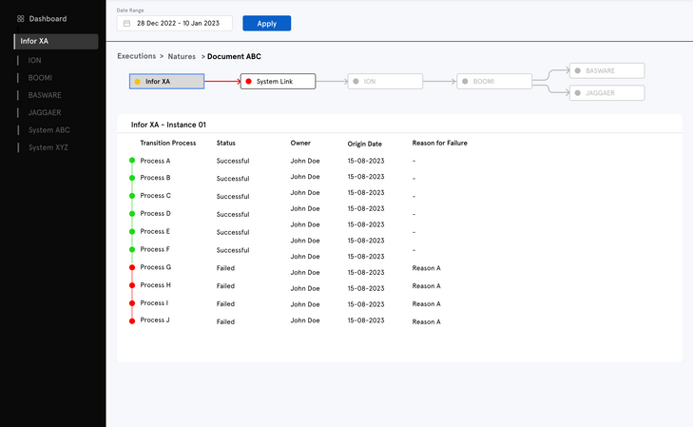Screen dimensions: 693x427
Task: Click the Status column header
Action: (x=226, y=143)
